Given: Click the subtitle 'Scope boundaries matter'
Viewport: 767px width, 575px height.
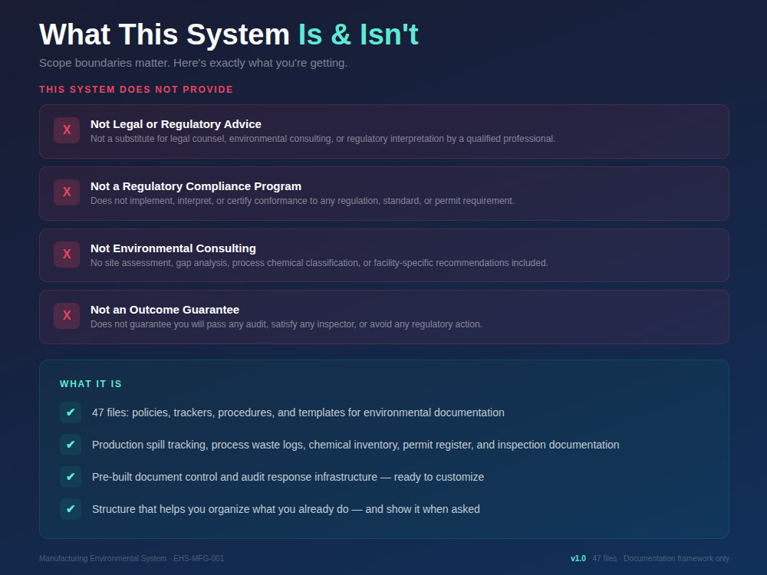Looking at the screenshot, I should click(193, 63).
